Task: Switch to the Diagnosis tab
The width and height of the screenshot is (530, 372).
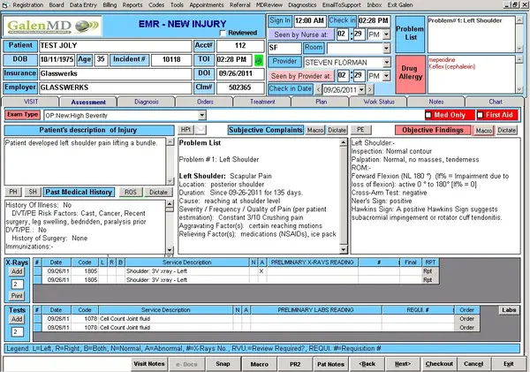Action: 147,102
